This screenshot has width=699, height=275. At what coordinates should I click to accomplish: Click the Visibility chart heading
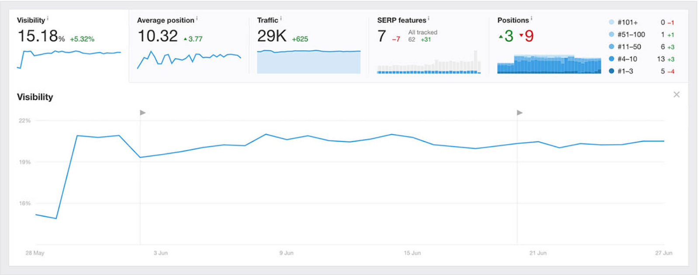point(35,97)
